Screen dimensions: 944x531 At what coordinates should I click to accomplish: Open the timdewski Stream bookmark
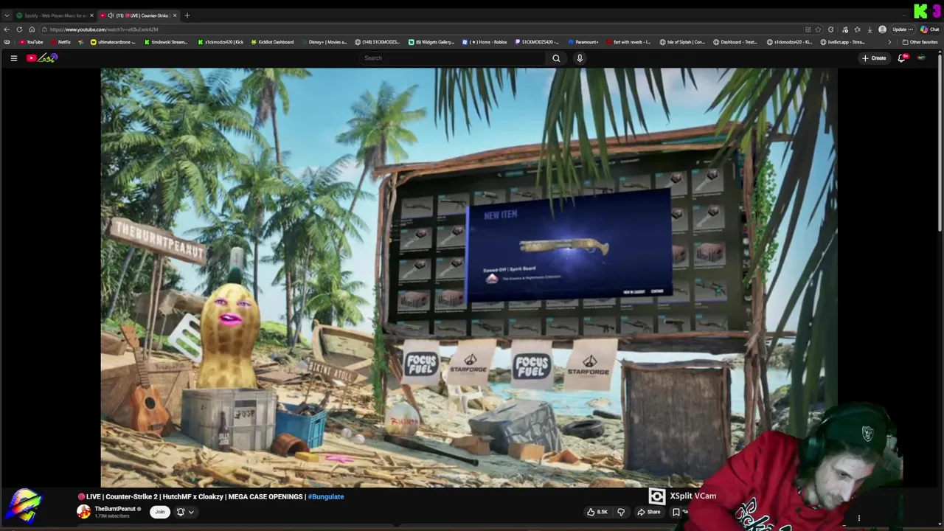tap(165, 42)
